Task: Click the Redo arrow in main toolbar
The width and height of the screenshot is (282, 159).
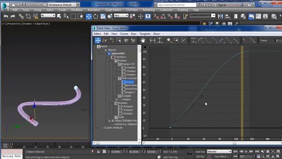Action: tap(13, 16)
